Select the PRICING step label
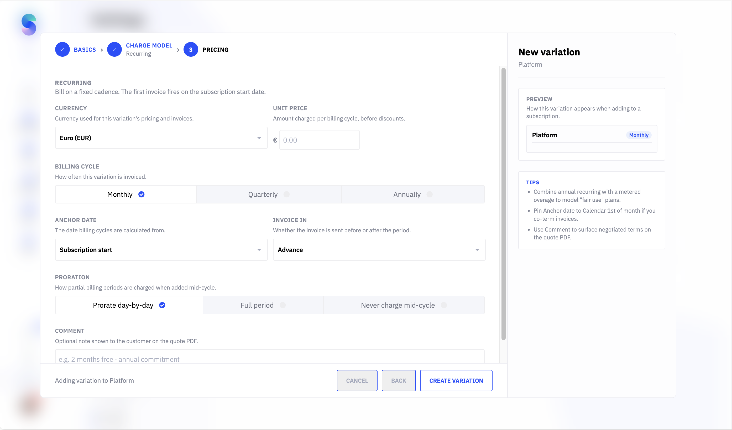The image size is (732, 430). pos(215,50)
